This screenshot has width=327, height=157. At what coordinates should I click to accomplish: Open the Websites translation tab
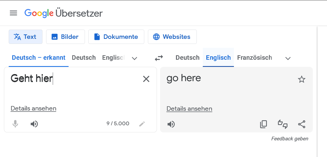(x=172, y=37)
